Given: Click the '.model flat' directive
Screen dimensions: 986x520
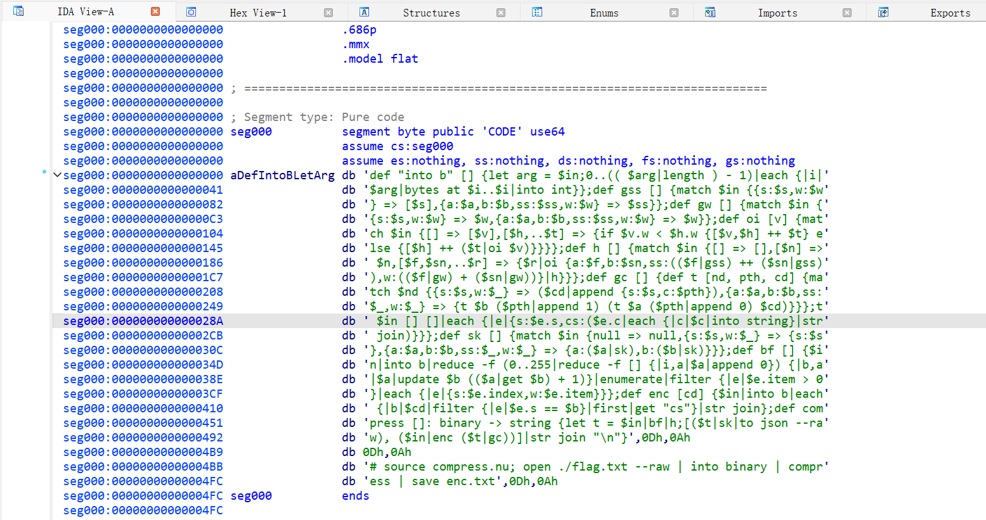Looking at the screenshot, I should click(380, 59).
